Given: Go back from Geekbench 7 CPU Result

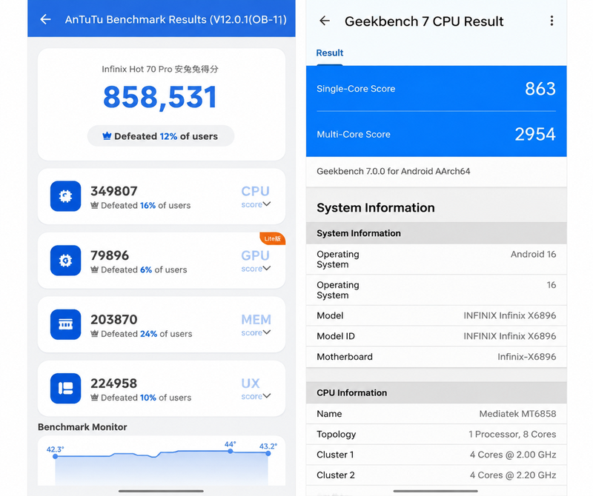Looking at the screenshot, I should [x=325, y=21].
